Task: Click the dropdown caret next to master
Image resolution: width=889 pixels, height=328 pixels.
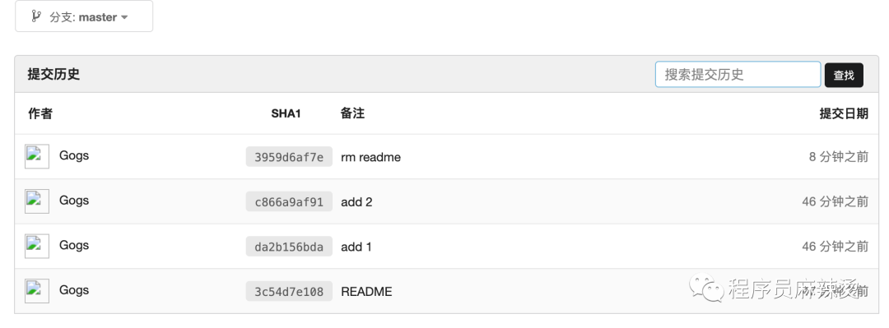Action: (124, 17)
